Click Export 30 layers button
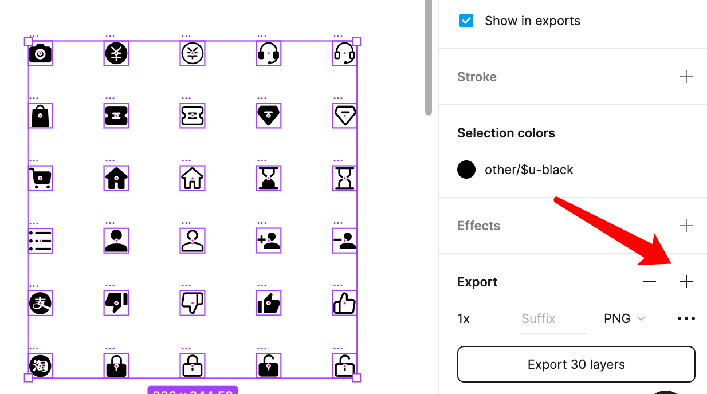The image size is (707, 394). [x=576, y=364]
